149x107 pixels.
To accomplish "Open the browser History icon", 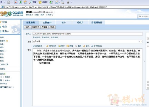I will tap(51, 2).
